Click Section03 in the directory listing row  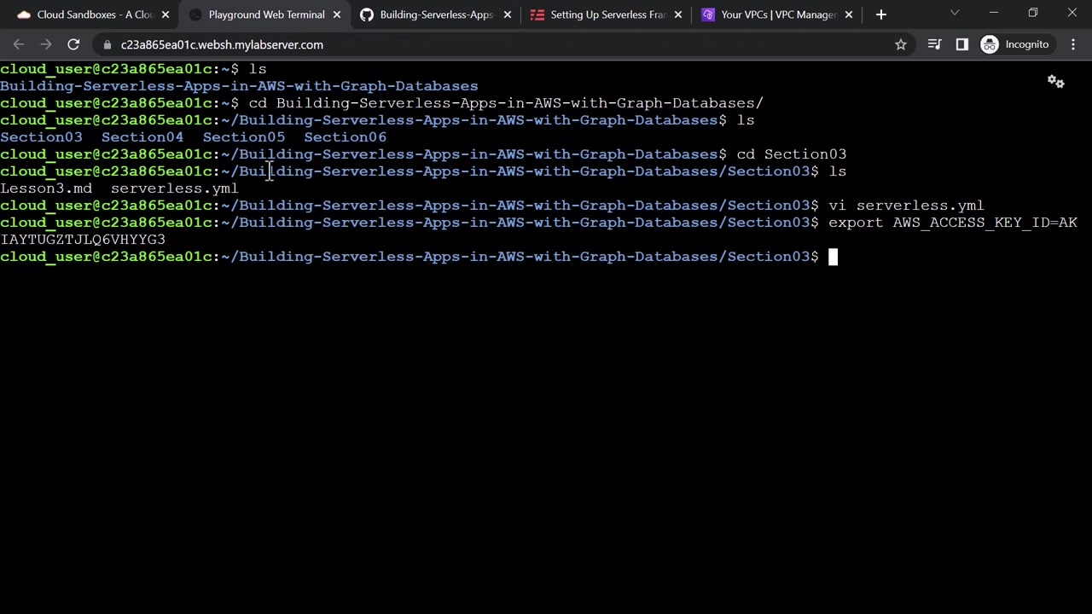41,137
